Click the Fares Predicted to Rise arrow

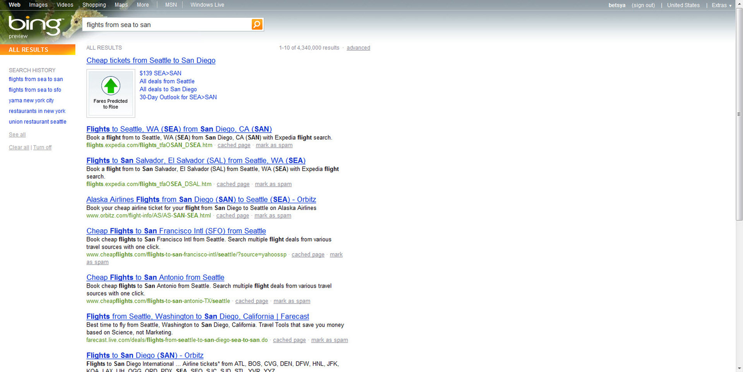coord(111,85)
